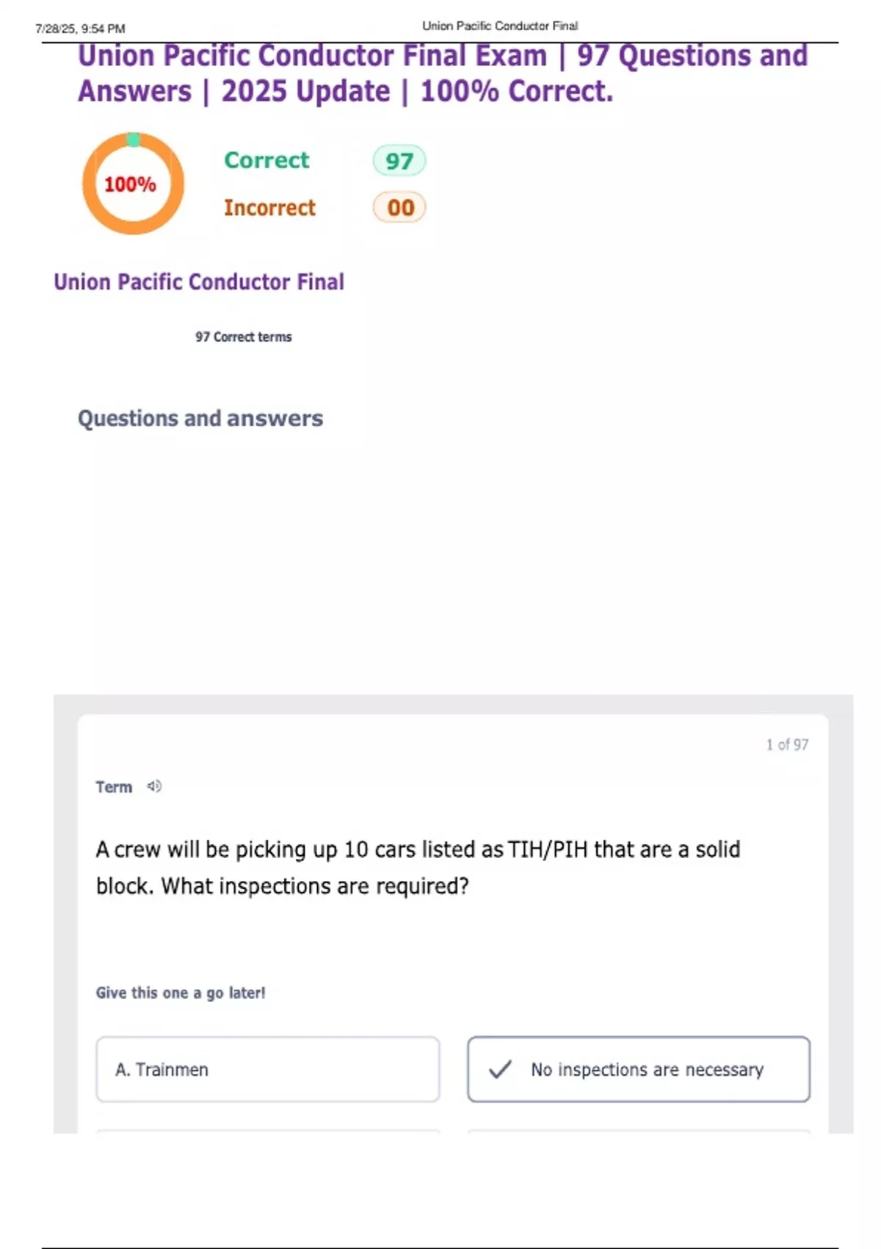Click the small "Union Pacific Conductor Final" page header
This screenshot has width=881, height=1249.
point(500,26)
